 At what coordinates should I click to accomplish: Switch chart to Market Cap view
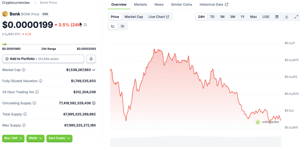coord(134,17)
